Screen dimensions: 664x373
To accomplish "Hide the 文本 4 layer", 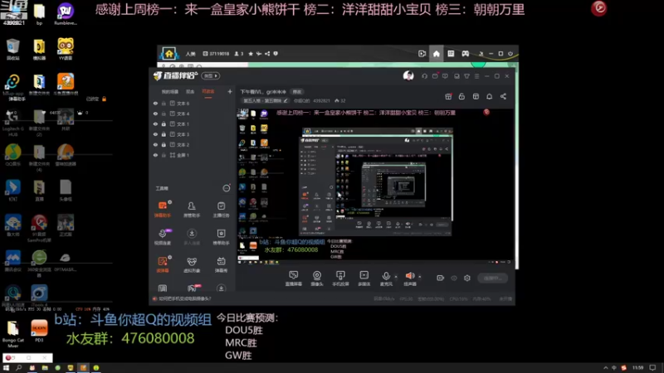I will (x=155, y=114).
